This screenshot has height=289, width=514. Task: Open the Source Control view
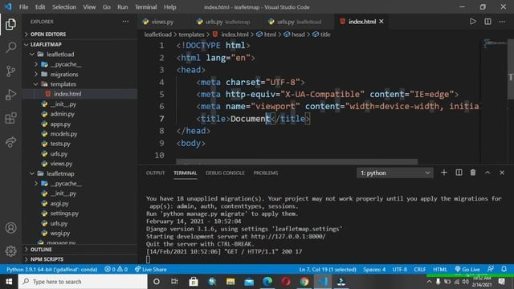click(10, 71)
